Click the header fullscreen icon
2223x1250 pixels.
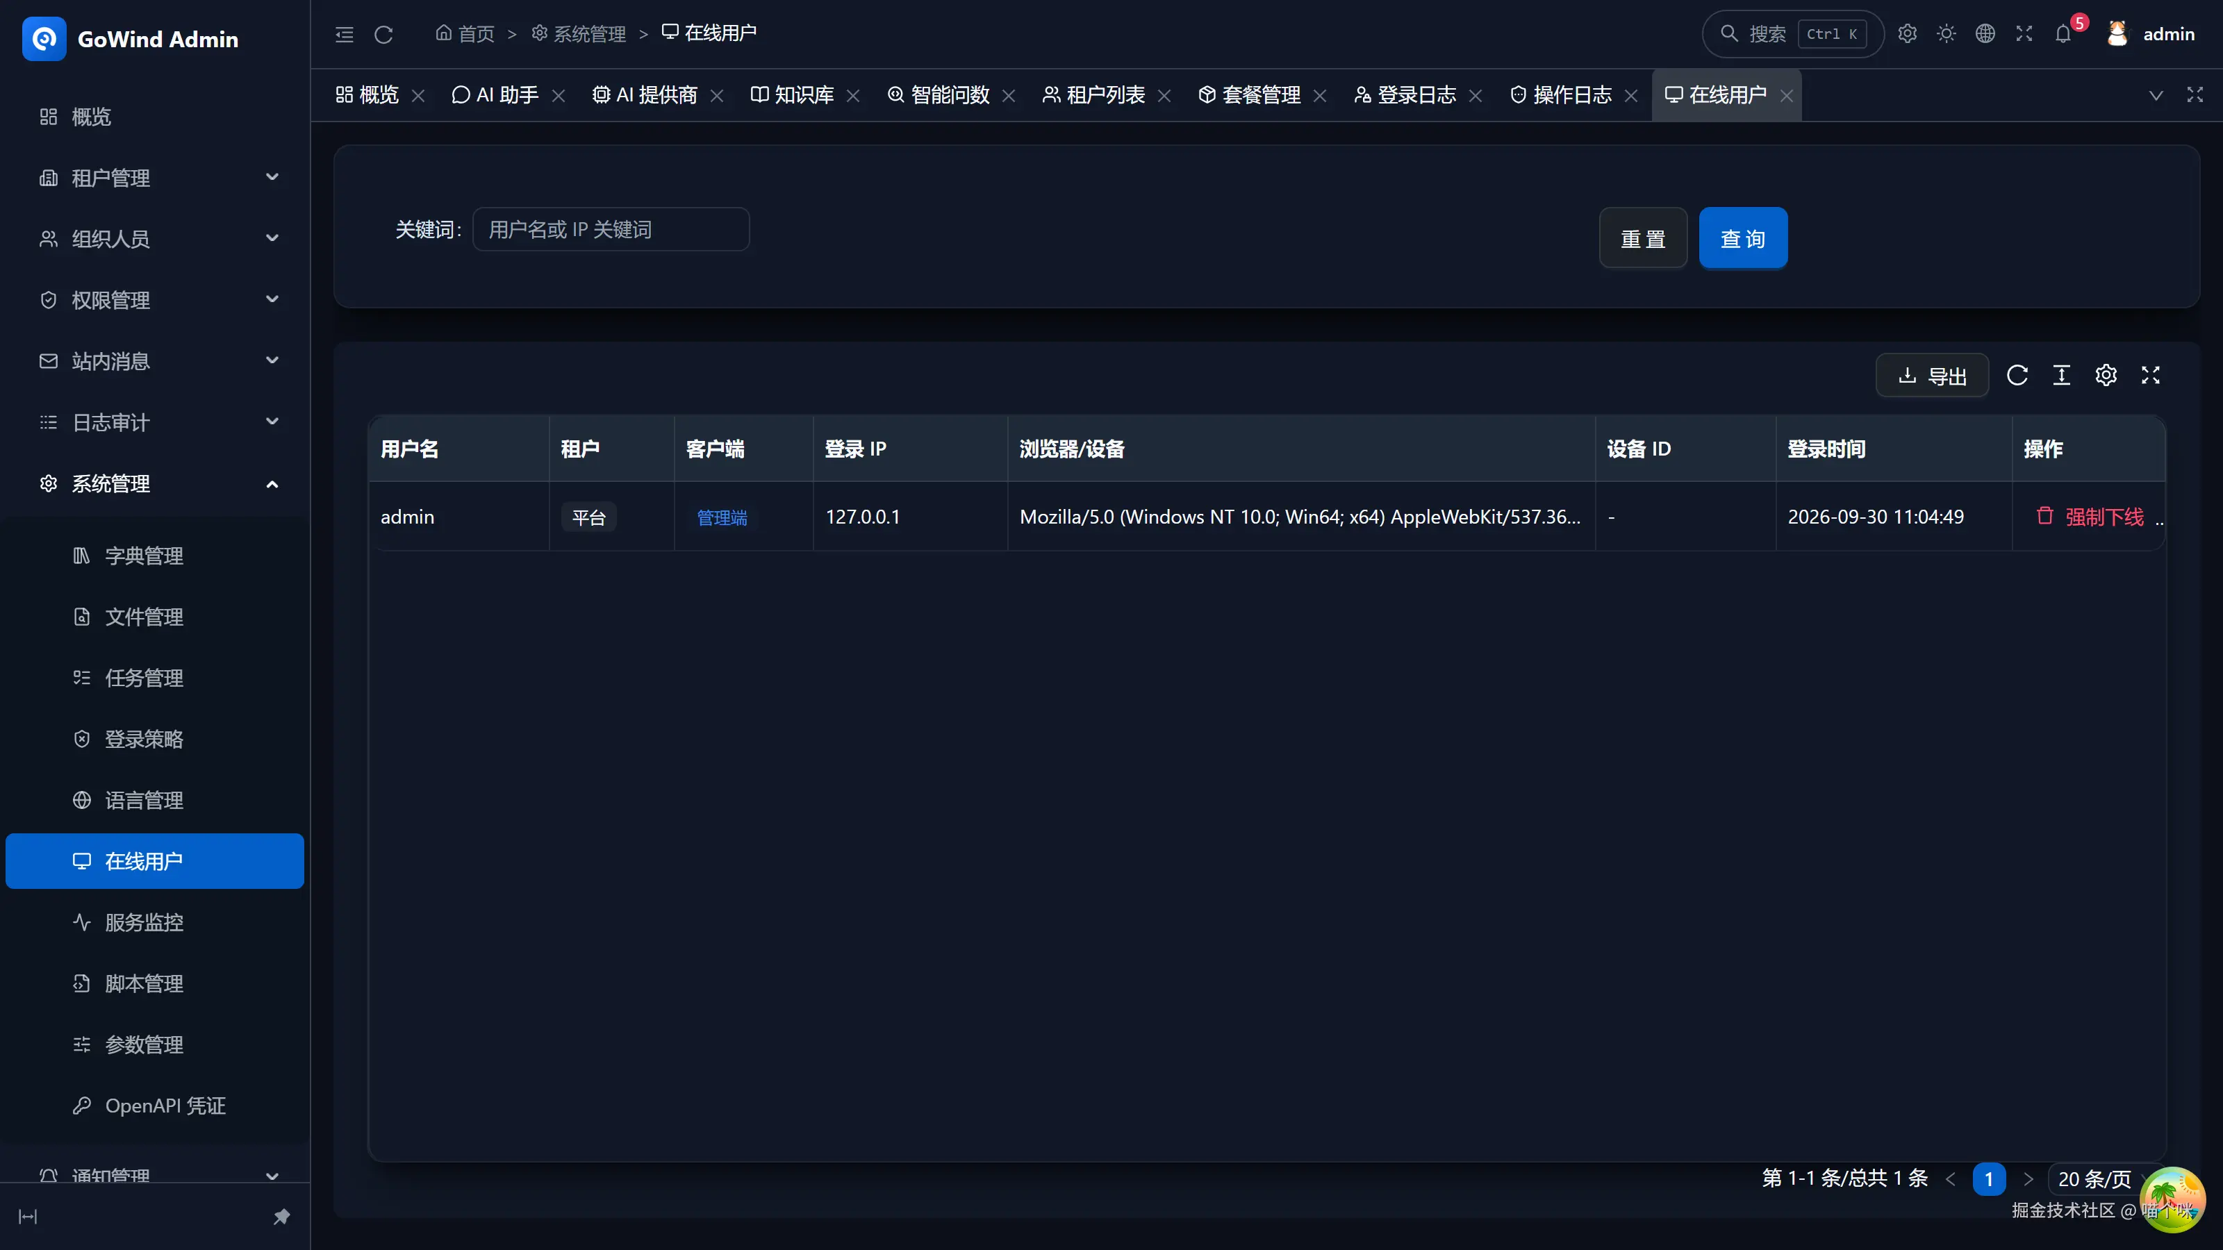pyautogui.click(x=2024, y=33)
